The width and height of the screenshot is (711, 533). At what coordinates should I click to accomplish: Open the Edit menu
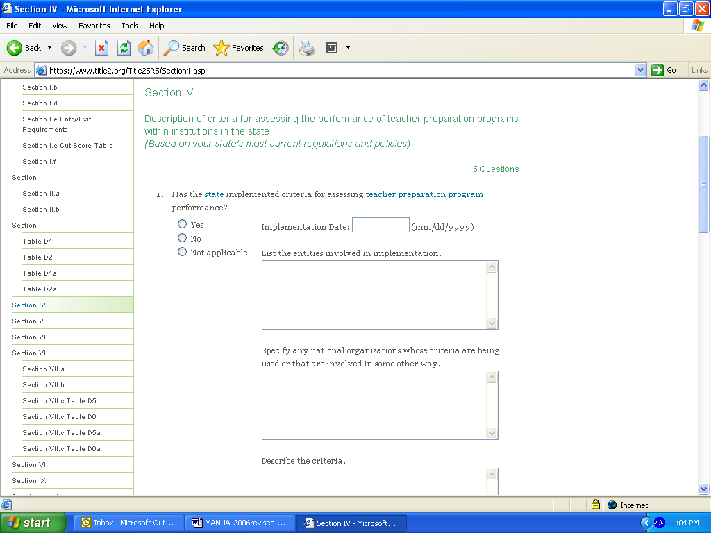pos(35,26)
